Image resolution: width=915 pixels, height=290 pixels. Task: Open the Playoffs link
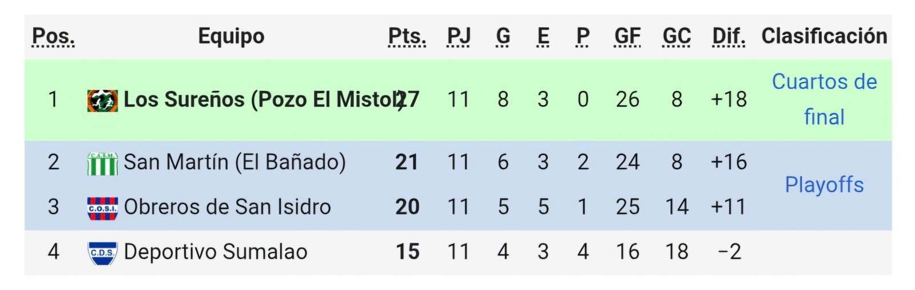[x=824, y=185]
